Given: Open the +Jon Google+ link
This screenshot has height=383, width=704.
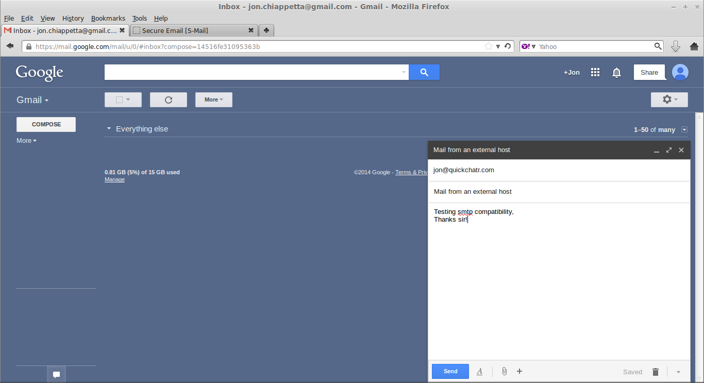Looking at the screenshot, I should (x=572, y=73).
